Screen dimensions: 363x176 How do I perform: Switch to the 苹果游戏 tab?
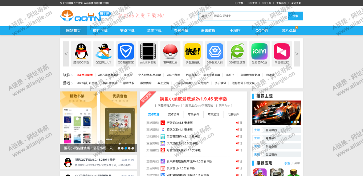coord(213,114)
